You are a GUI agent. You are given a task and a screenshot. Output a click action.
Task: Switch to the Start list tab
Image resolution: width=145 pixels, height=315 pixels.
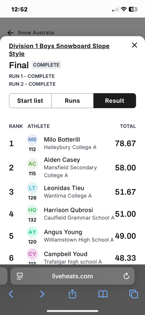(30, 101)
